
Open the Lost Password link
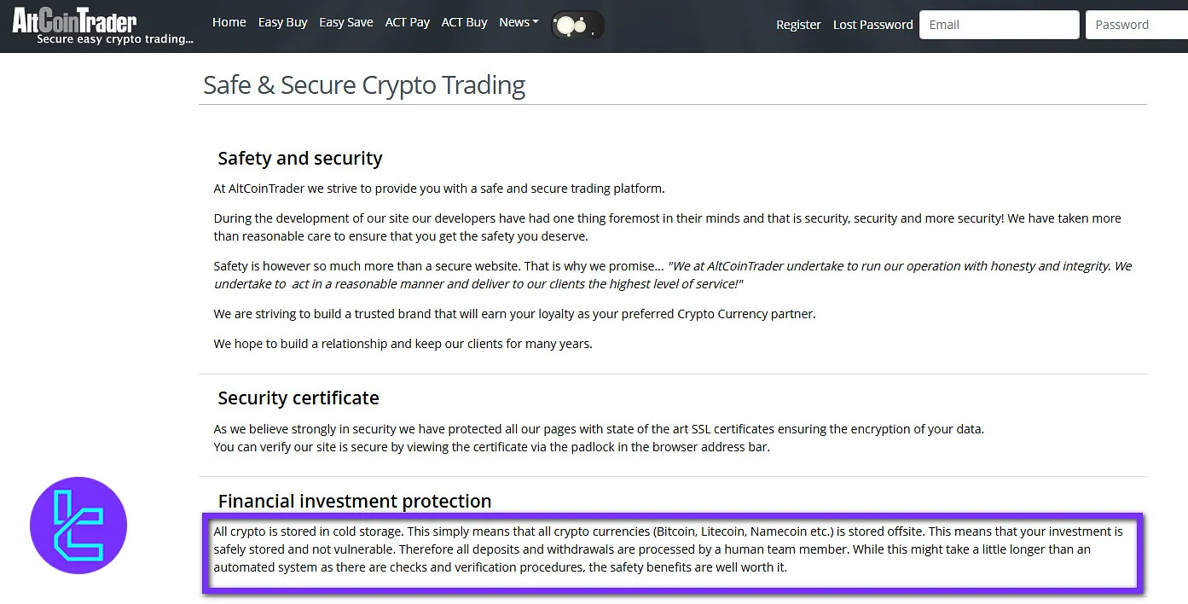point(872,25)
